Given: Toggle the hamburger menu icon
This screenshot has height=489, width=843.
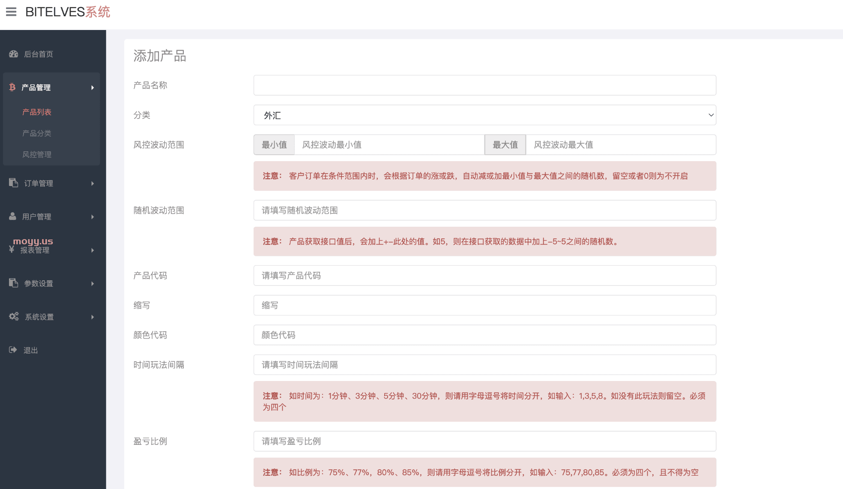Looking at the screenshot, I should (11, 12).
